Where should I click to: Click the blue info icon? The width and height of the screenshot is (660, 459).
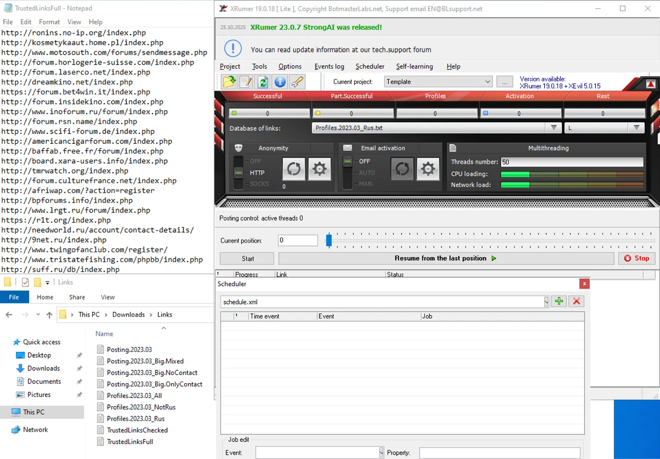tap(280, 82)
